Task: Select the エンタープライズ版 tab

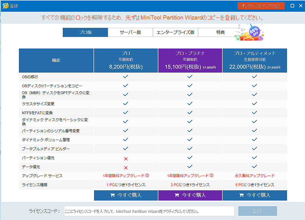Action: 175,32
